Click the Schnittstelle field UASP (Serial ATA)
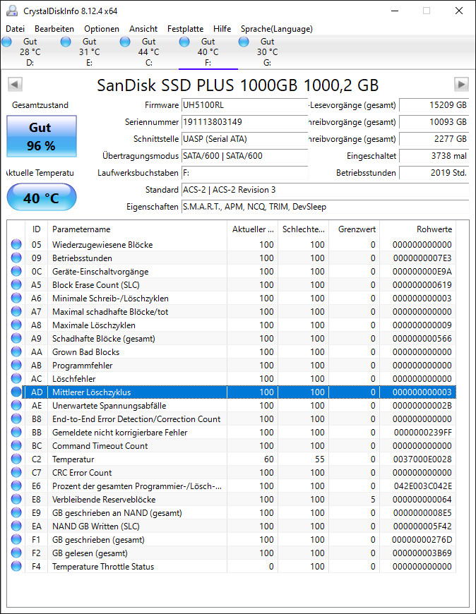The height and width of the screenshot is (614, 476). point(245,139)
